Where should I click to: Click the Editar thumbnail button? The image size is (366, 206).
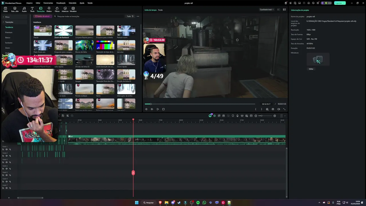[311, 69]
